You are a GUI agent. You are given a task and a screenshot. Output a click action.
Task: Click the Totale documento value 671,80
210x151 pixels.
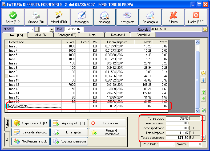[x=177, y=138]
